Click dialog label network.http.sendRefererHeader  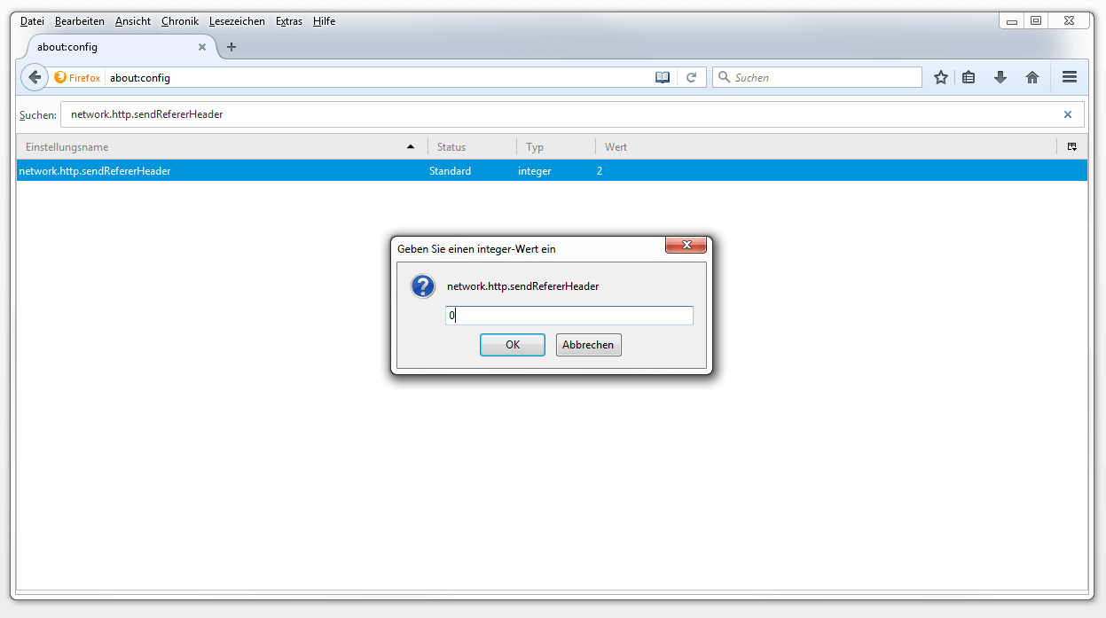click(x=523, y=286)
